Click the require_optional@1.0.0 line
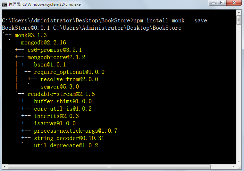 (69, 72)
